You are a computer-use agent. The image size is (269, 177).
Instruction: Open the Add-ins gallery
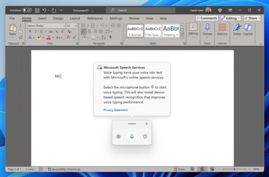222,29
